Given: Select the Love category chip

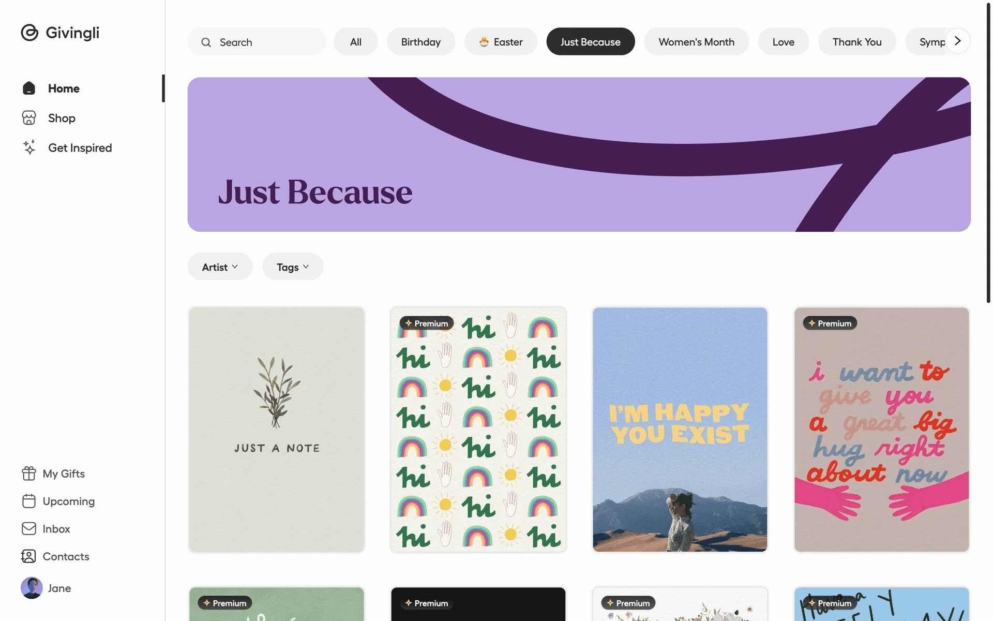Looking at the screenshot, I should point(784,42).
